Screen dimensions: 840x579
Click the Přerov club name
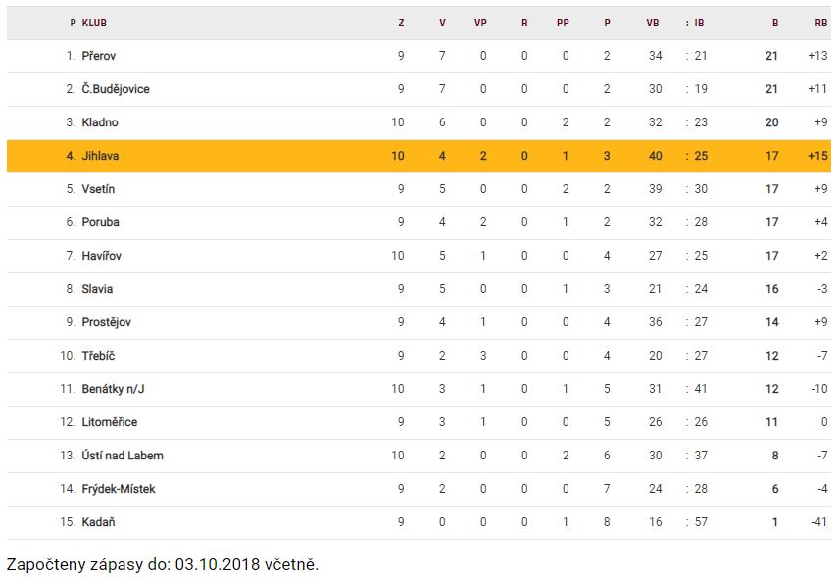[99, 56]
